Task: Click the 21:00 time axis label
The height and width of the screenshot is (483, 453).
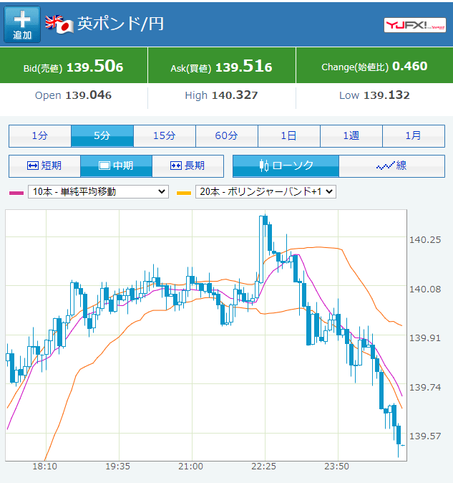Action: (190, 467)
